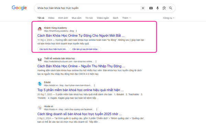Go to the Mua sắm tab
The width and height of the screenshot is (206, 127).
pyautogui.click(x=77, y=18)
